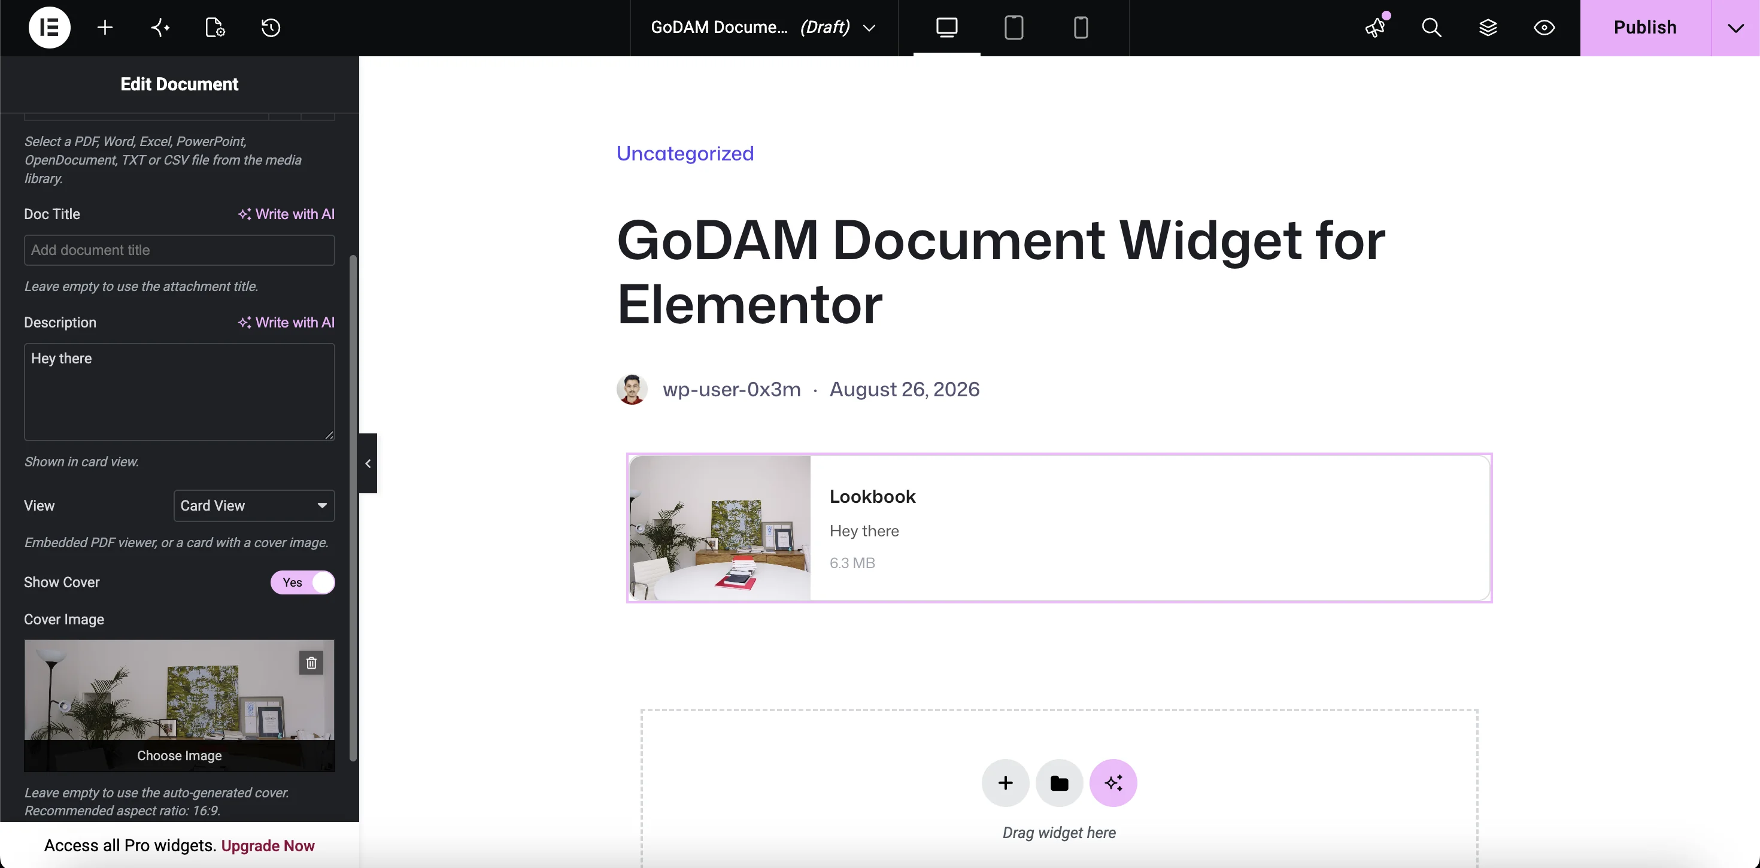Open the View dropdown set to Card View
The width and height of the screenshot is (1760, 868).
[x=254, y=506]
